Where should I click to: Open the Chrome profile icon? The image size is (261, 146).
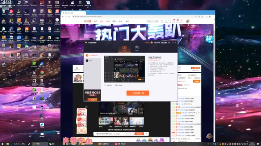pos(210,17)
